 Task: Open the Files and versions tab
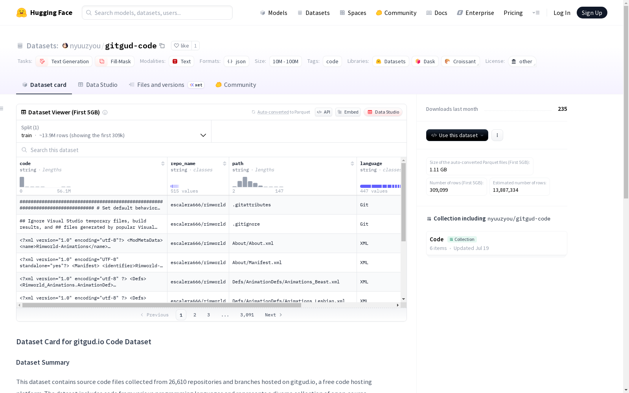[x=166, y=85]
